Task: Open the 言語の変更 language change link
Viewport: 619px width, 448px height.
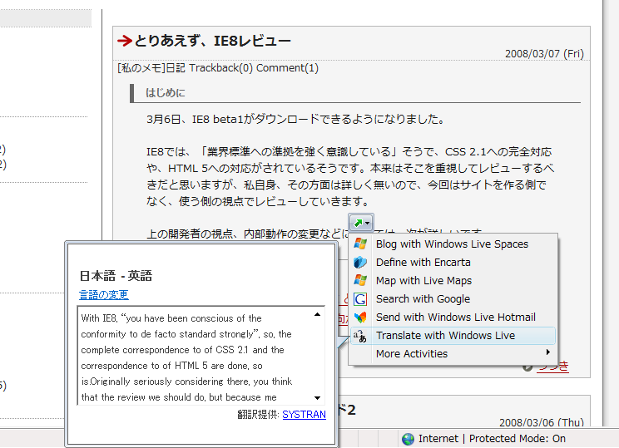Action: click(104, 294)
